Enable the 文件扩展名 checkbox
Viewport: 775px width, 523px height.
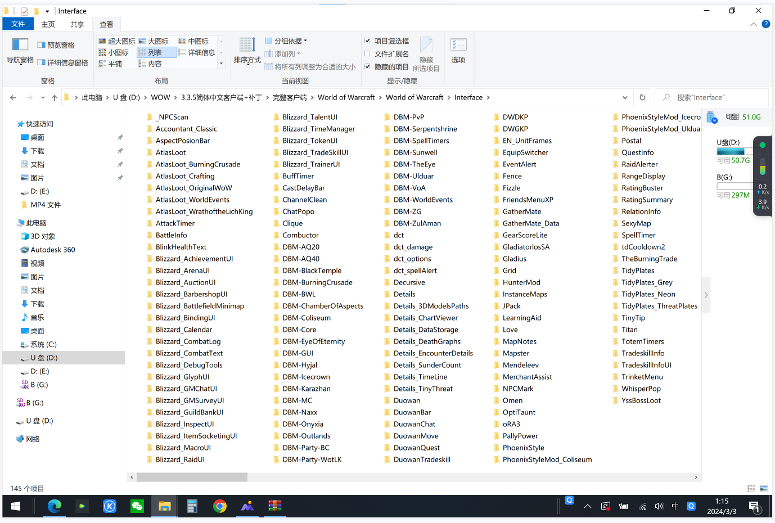[367, 54]
